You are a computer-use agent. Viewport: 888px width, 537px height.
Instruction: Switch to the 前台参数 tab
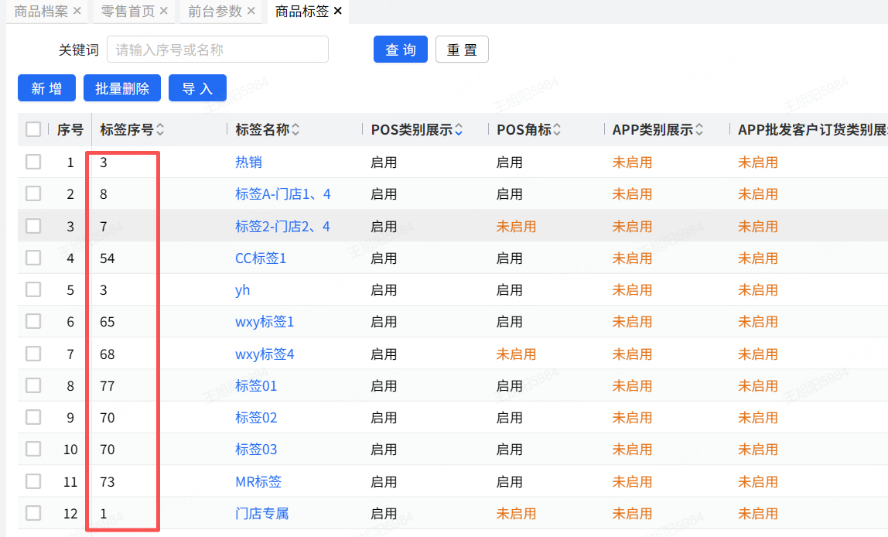point(215,12)
